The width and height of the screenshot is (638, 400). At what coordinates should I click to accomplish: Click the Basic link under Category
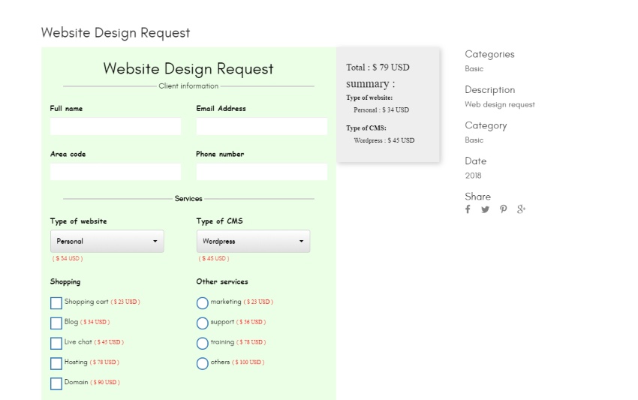tap(474, 140)
